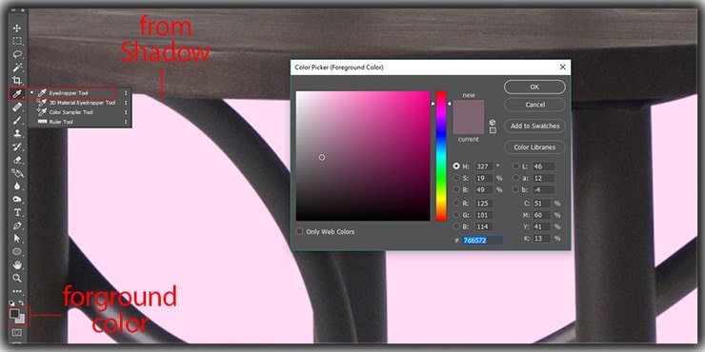Select the L lightness radio button
This screenshot has width=705, height=352.
[515, 166]
